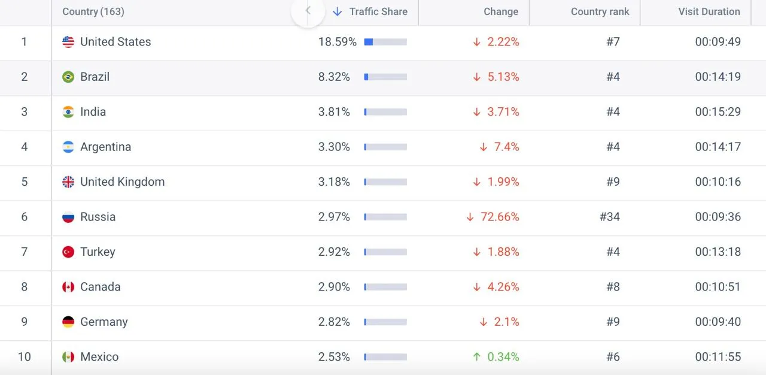Open the United States country link
The height and width of the screenshot is (375, 766).
tap(115, 42)
